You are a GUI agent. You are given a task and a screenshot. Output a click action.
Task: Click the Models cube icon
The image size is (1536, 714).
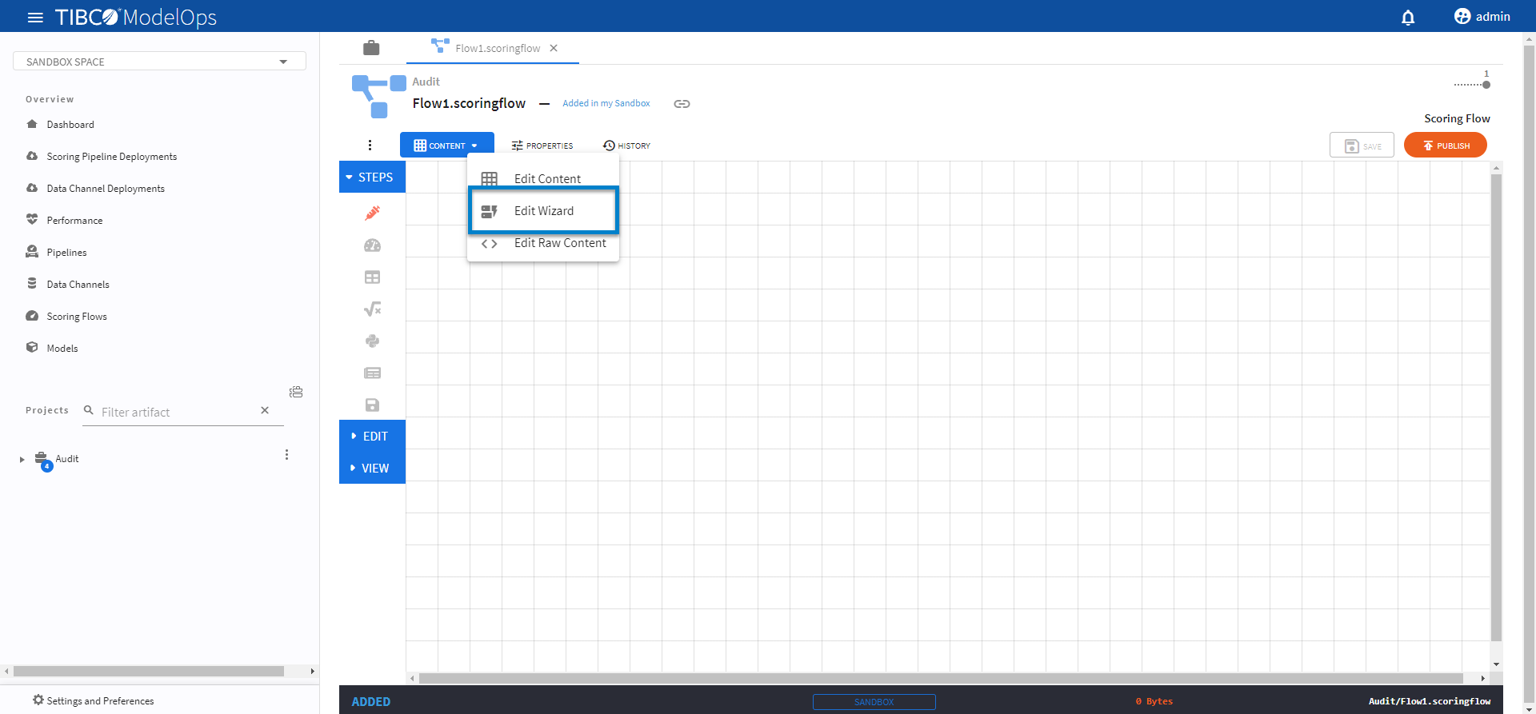coord(32,348)
